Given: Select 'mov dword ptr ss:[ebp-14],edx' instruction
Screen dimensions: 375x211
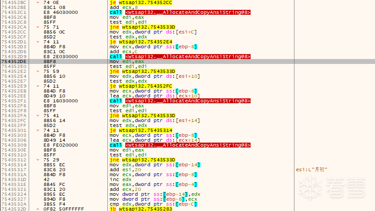Looking at the screenshot, I should coord(155,194).
